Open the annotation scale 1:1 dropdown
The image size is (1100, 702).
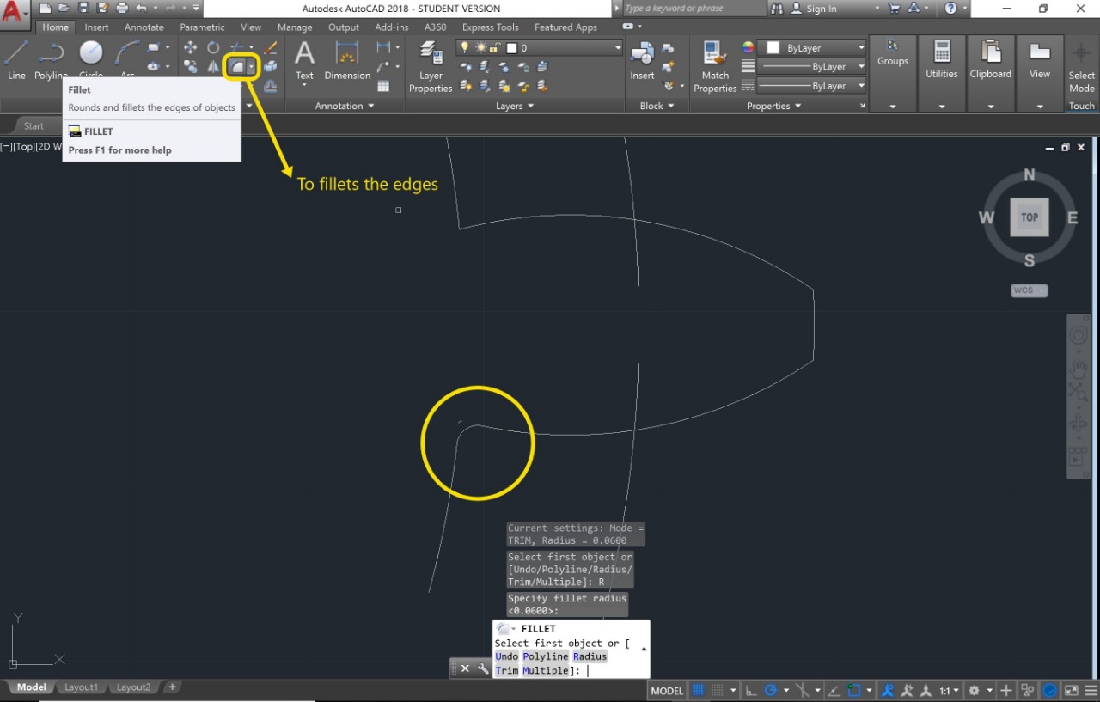(949, 690)
